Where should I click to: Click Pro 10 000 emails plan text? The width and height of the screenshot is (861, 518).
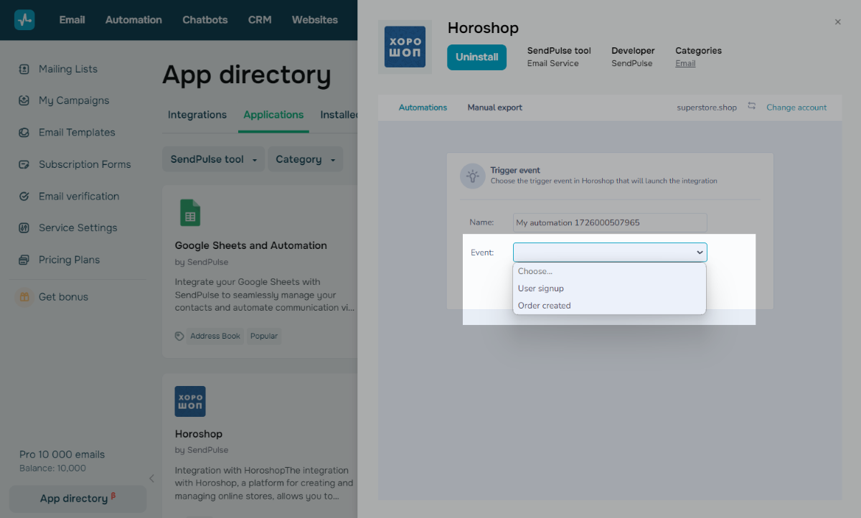[62, 454]
